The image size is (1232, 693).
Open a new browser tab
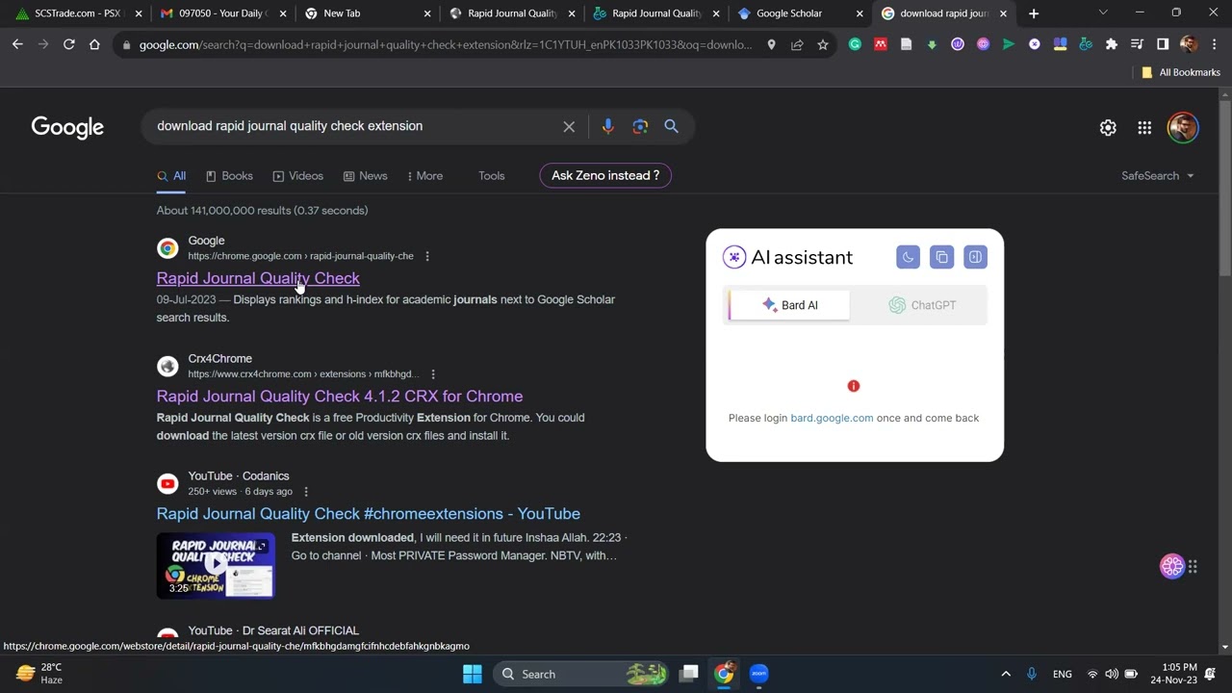coord(1034,13)
